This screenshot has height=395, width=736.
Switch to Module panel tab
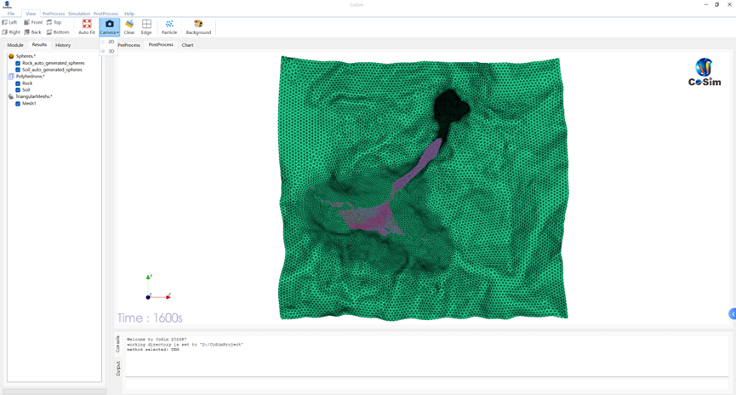pos(15,45)
